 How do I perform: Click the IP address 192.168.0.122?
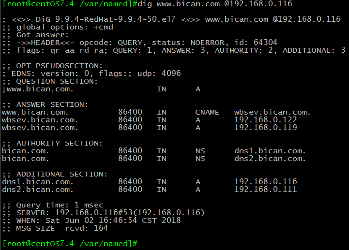266,120
